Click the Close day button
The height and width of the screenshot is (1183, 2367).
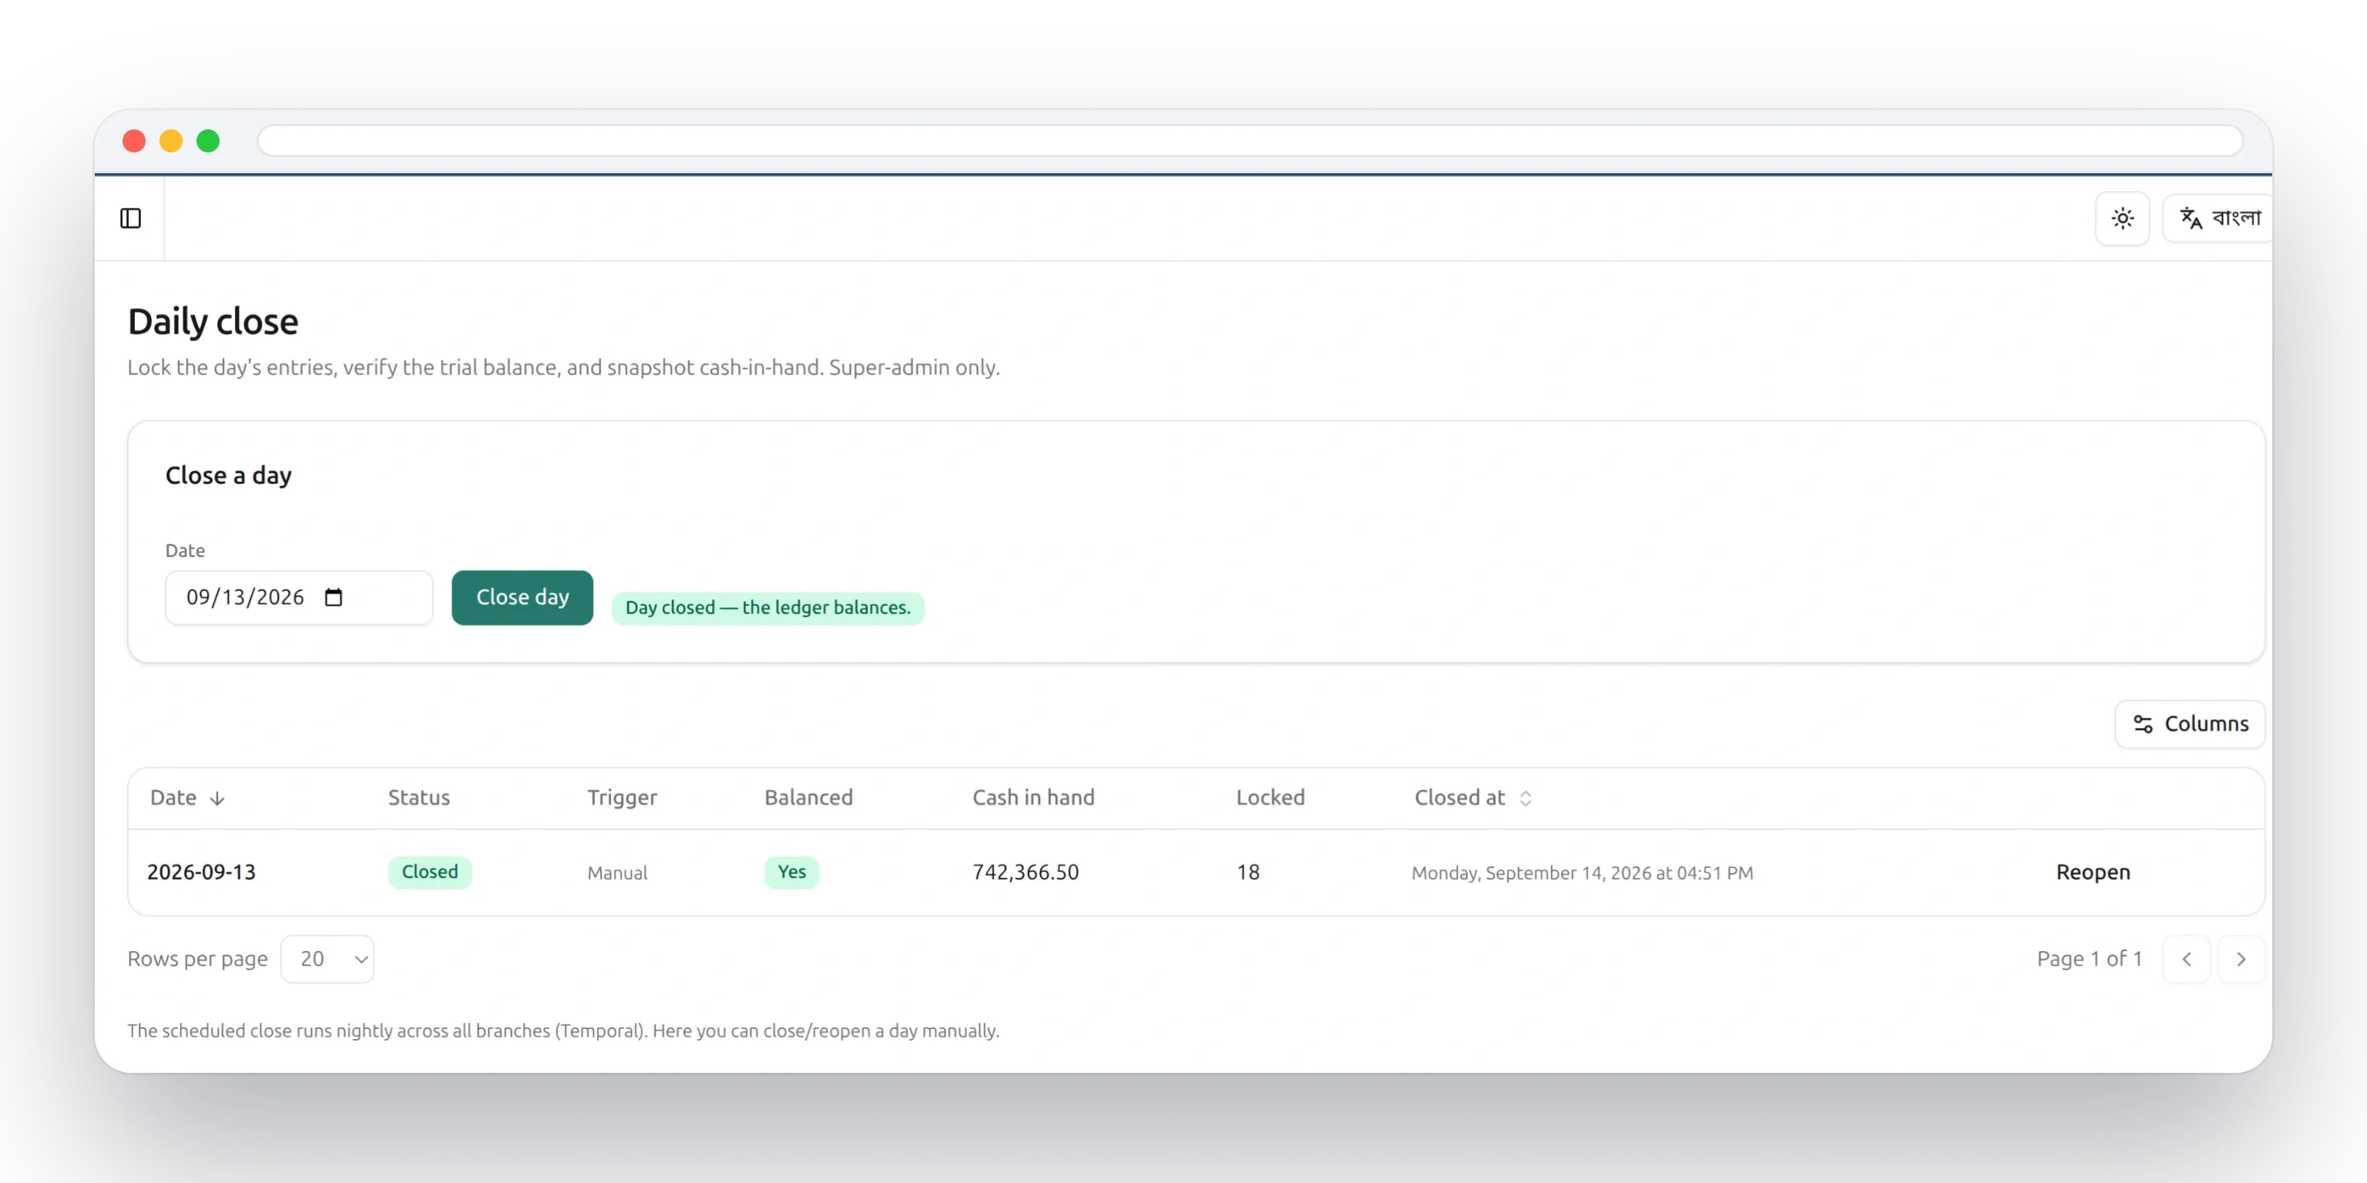pyautogui.click(x=522, y=597)
